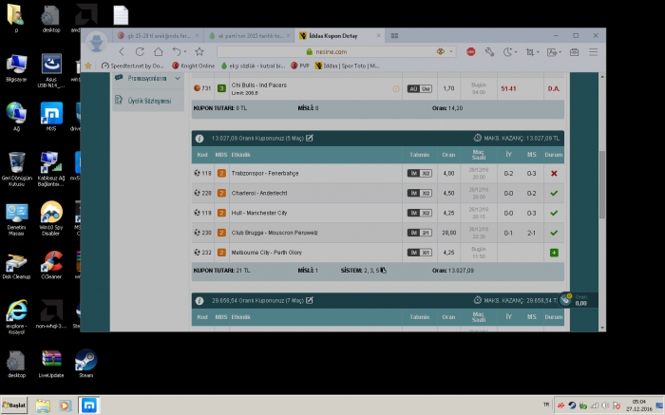This screenshot has height=415, width=665.
Task: Click the copy icon beside SİSTEM 2, 3, 5
Action: [x=384, y=270]
